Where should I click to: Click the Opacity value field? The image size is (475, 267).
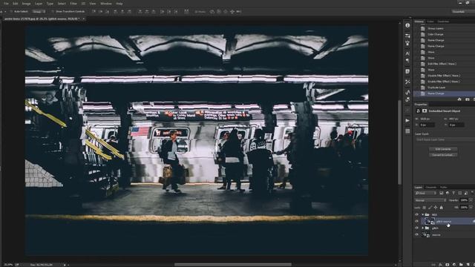click(x=464, y=200)
